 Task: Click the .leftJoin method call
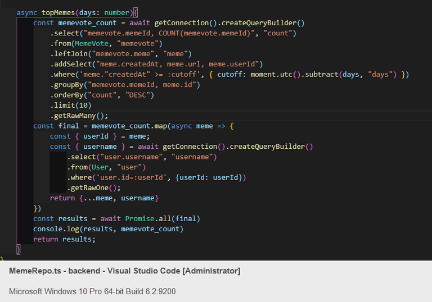[x=70, y=54]
